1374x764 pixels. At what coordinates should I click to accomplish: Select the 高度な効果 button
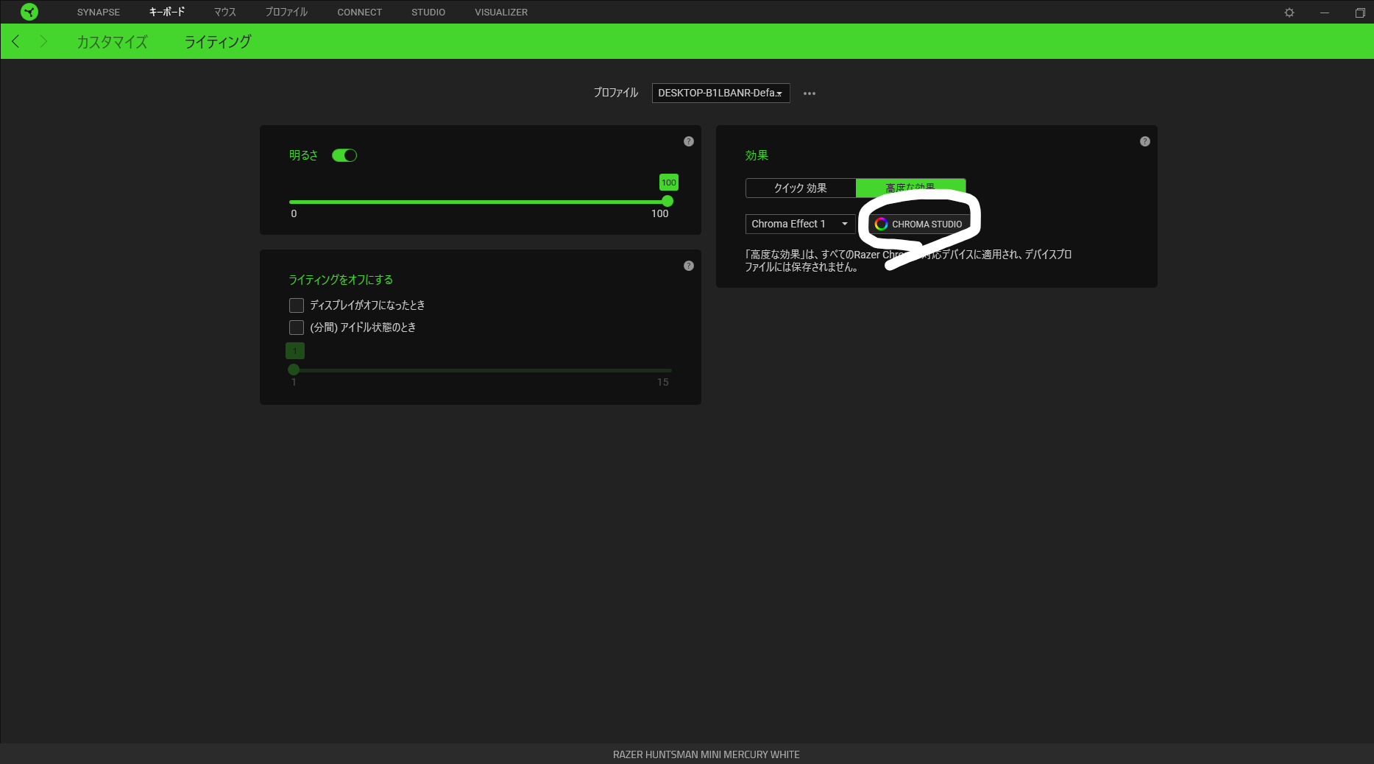(910, 188)
